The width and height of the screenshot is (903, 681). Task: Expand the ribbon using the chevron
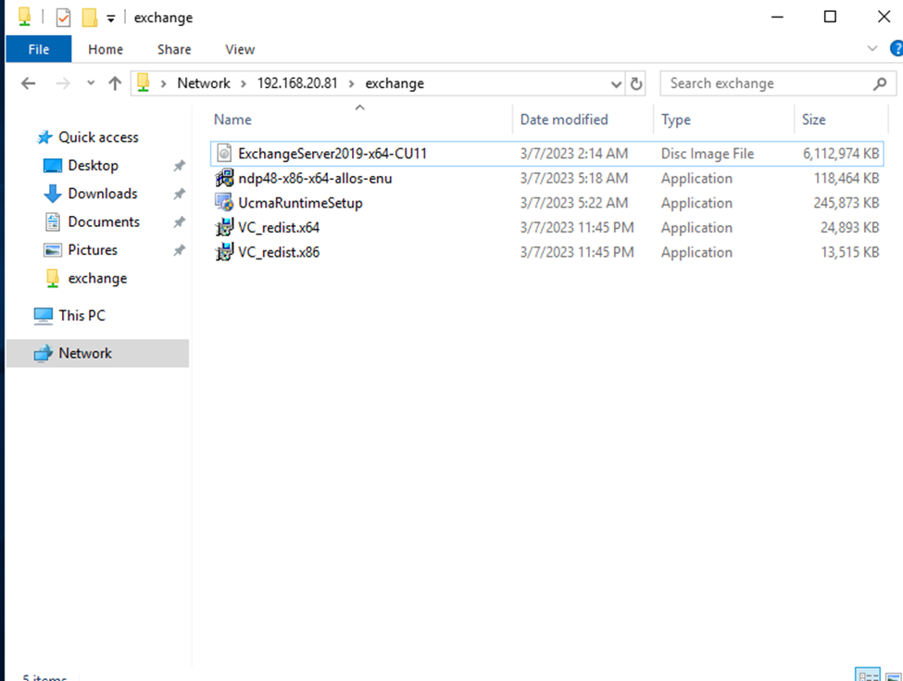(x=872, y=49)
